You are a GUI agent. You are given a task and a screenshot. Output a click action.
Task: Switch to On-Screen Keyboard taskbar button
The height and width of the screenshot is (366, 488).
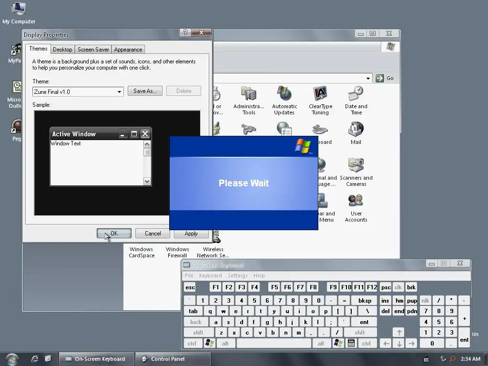click(x=96, y=359)
